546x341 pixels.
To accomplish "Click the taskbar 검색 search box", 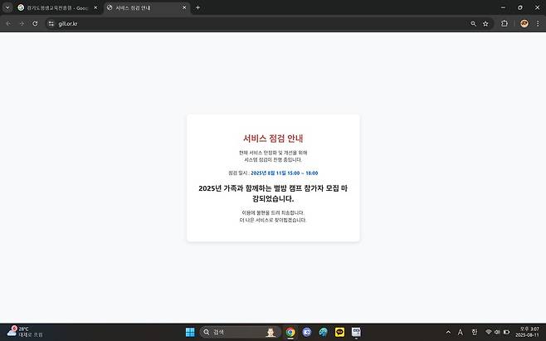I will click(241, 333).
